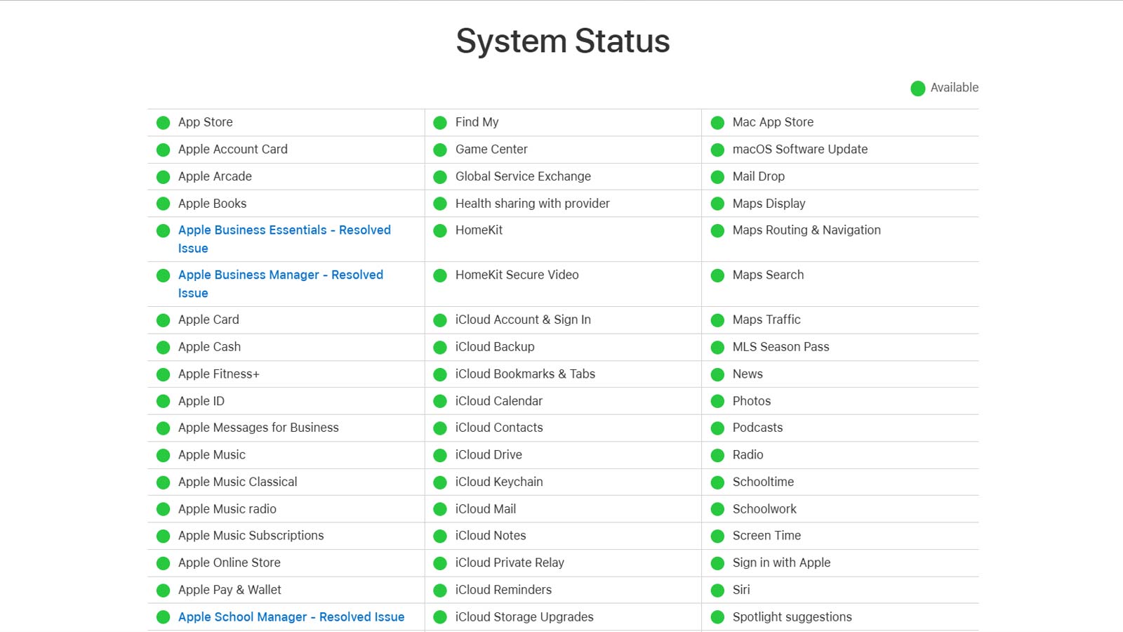Click the System Status heading

(563, 41)
